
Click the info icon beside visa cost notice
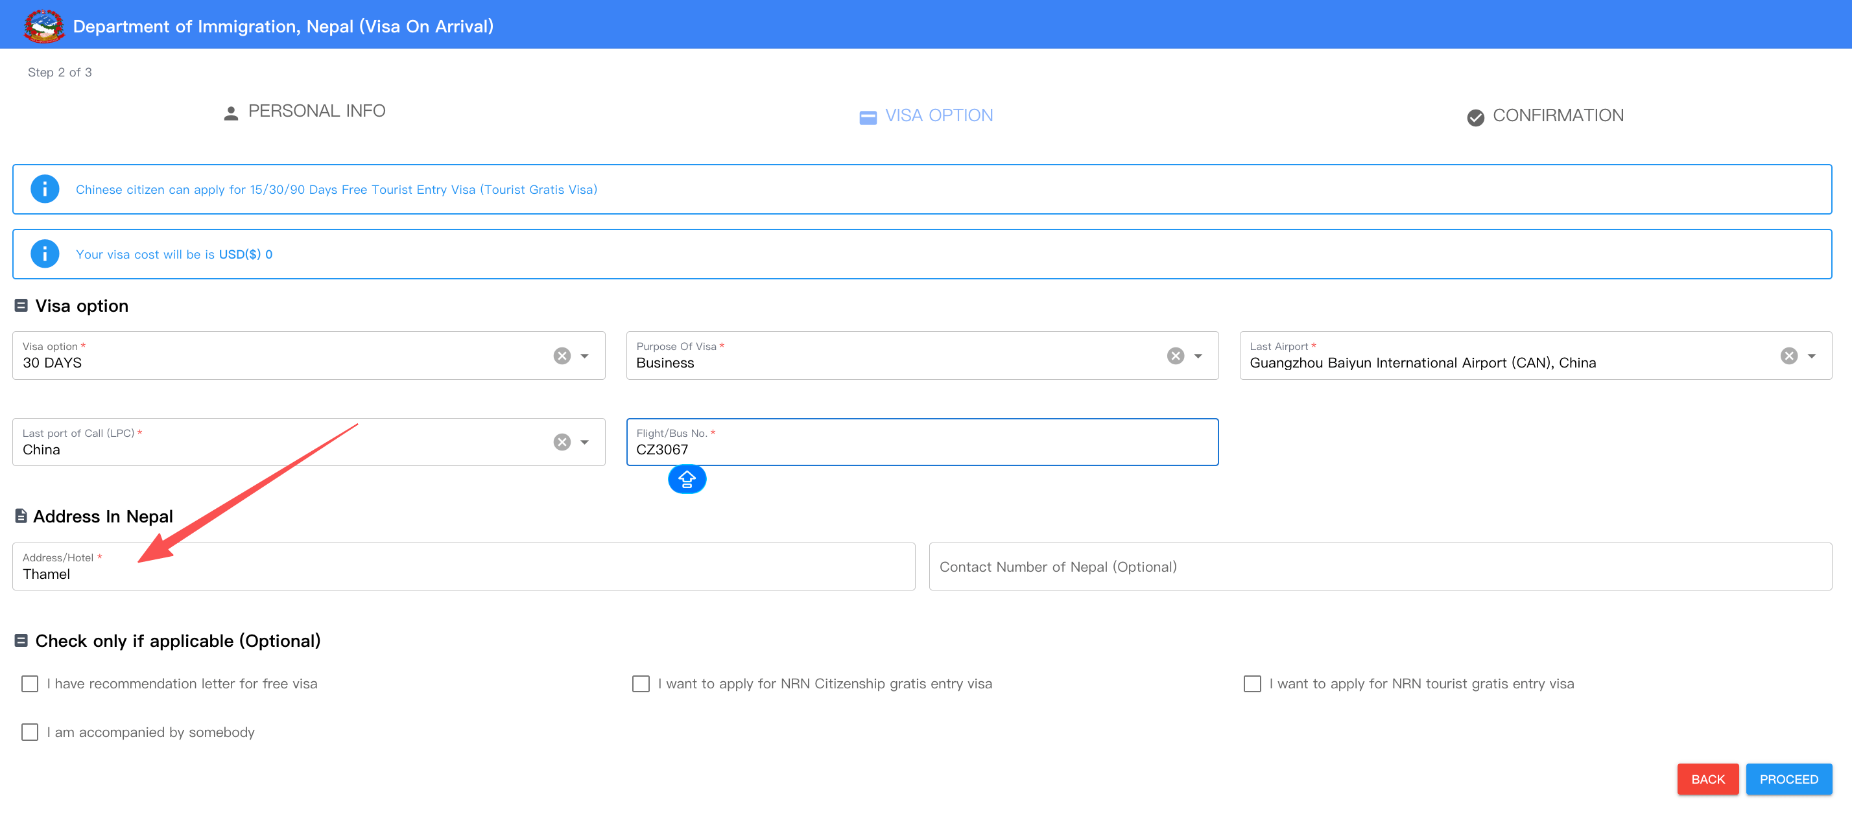point(45,253)
